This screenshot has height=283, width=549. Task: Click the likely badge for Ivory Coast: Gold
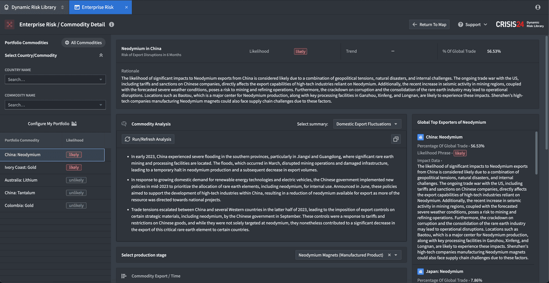point(74,167)
